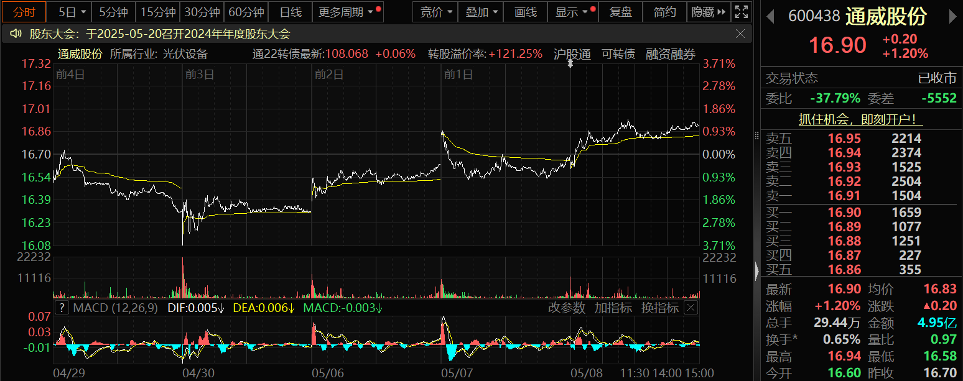The width and height of the screenshot is (963, 381).
Task: Click the 光伏设备 industry link
Action: click(185, 54)
